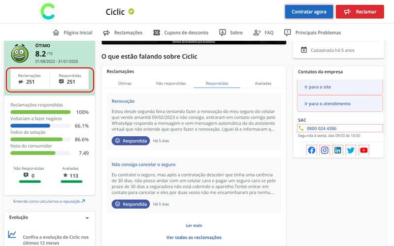Viewport: 394px width, 246px height.
Task: Open Principais Problemas menu item
Action: coord(318,32)
